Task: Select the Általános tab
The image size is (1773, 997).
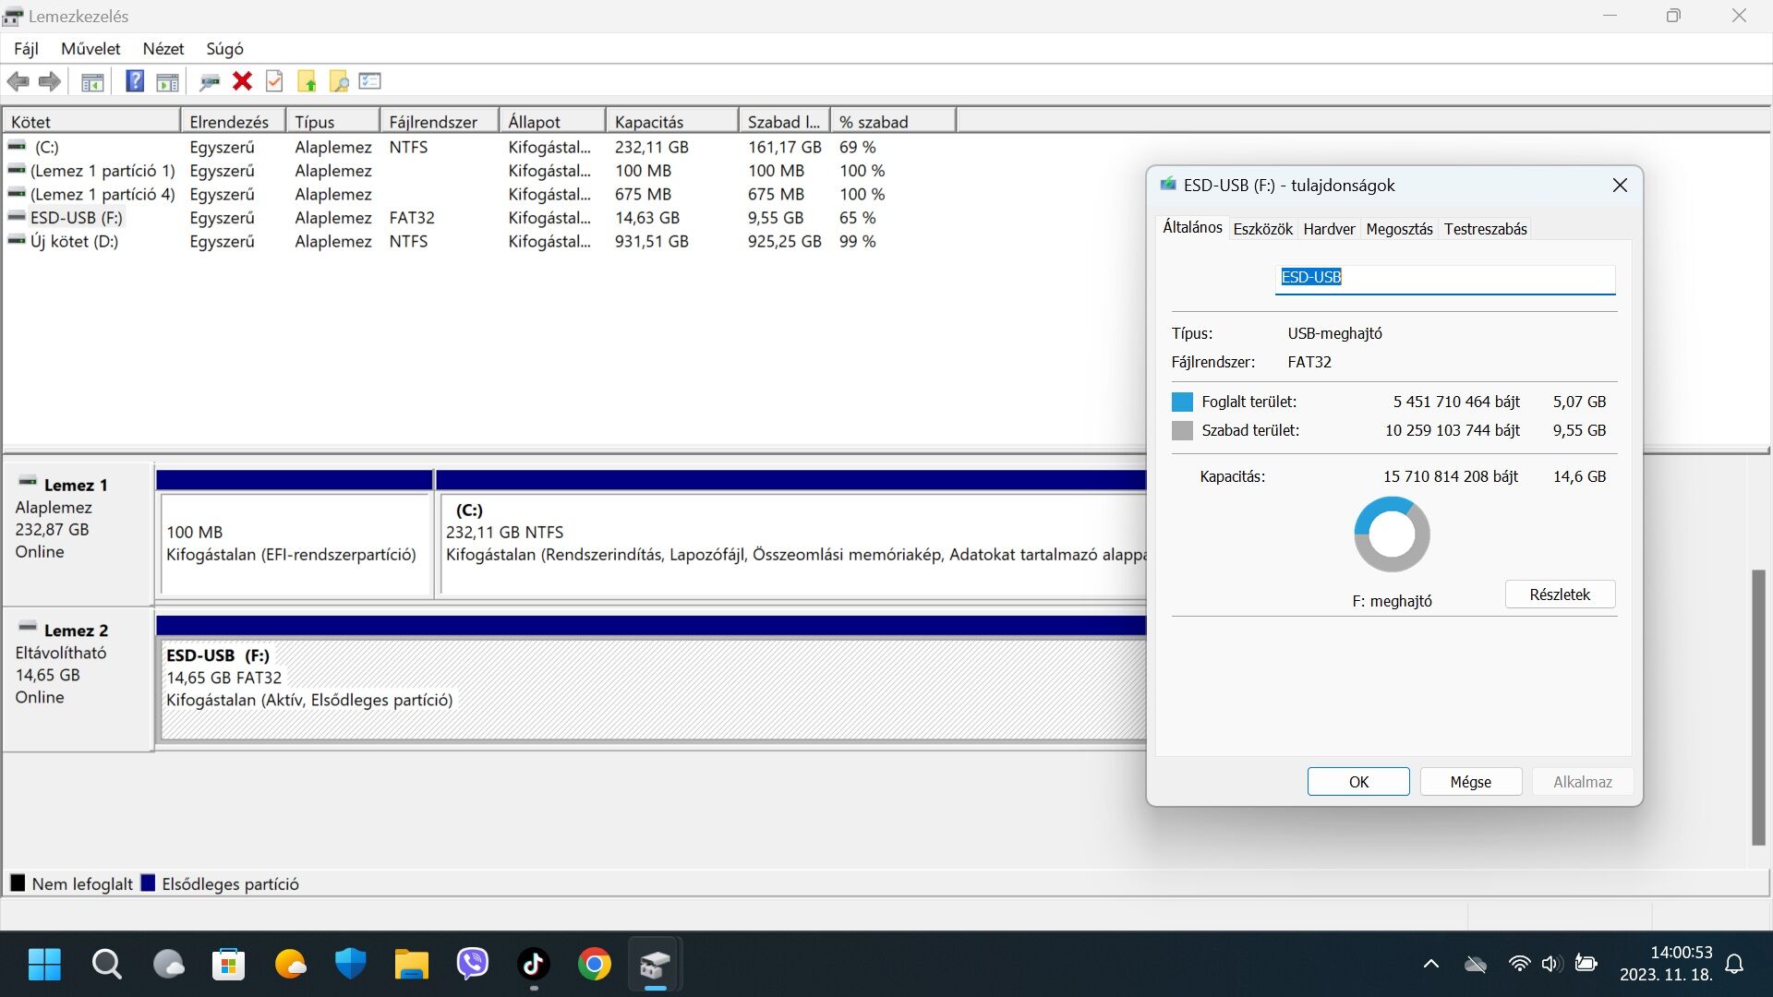Action: [1192, 227]
